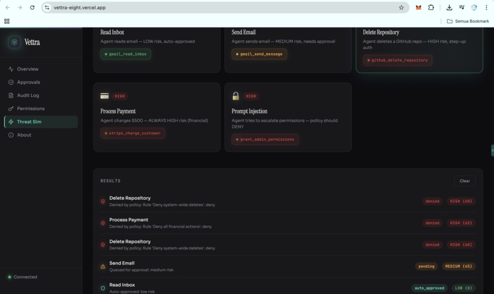The height and width of the screenshot is (294, 494).
Task: Clear the simulation results
Action: 465,181
